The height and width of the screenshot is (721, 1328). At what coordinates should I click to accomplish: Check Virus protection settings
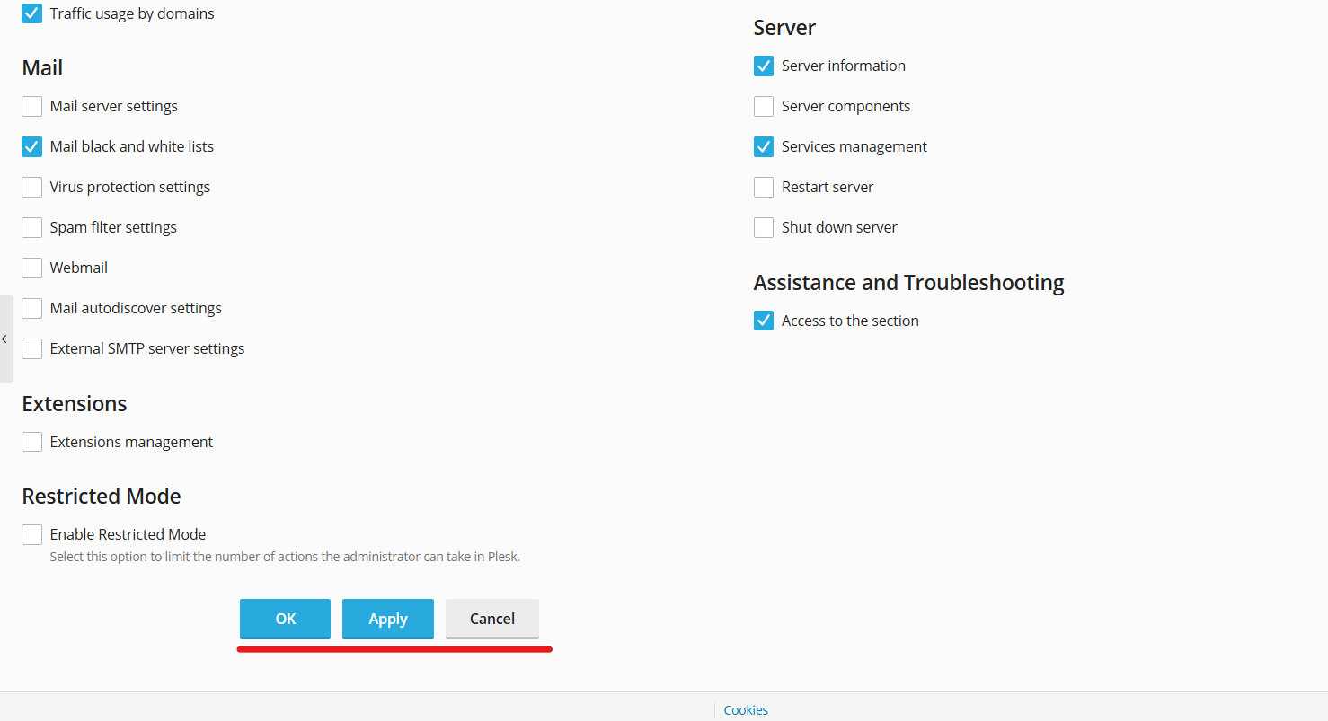31,187
